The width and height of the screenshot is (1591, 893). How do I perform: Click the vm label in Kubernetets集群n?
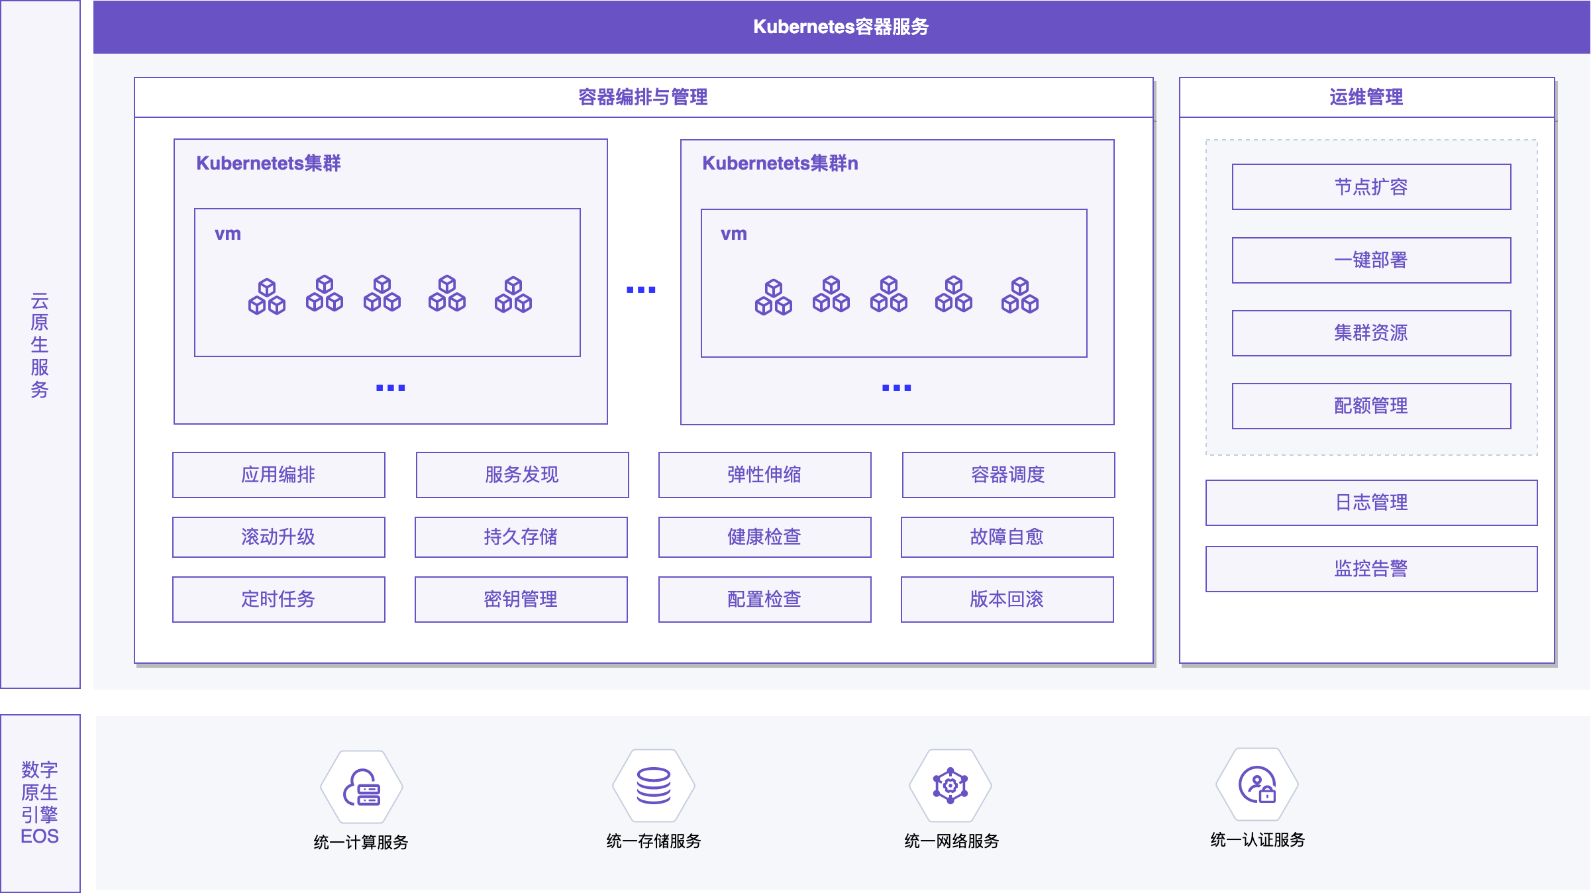click(x=734, y=234)
